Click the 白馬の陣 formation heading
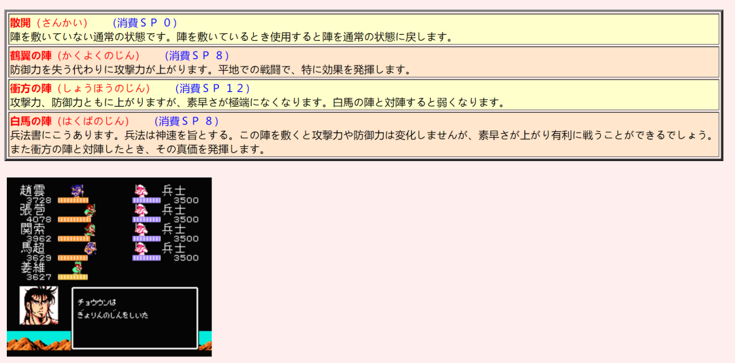The height and width of the screenshot is (363, 735). click(31, 121)
